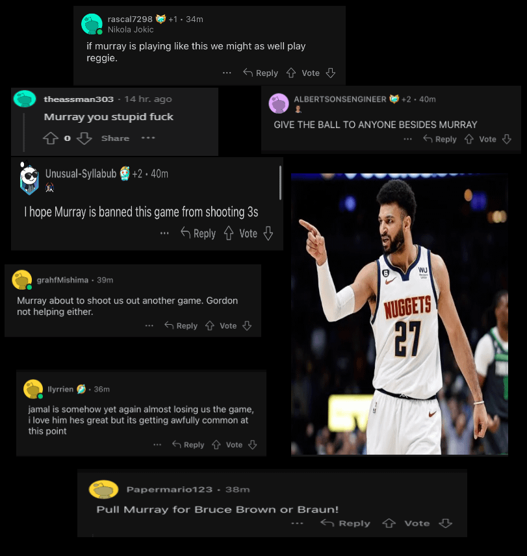Image resolution: width=527 pixels, height=556 pixels.
Task: Open the Nuggets number 27 player photo
Action: [x=400, y=314]
